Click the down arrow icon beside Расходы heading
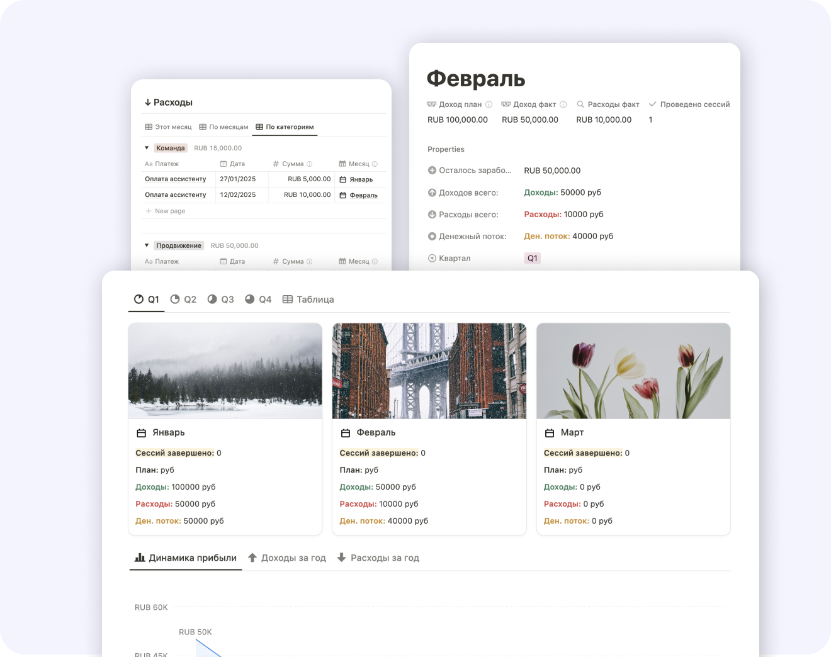The image size is (831, 657). (148, 102)
